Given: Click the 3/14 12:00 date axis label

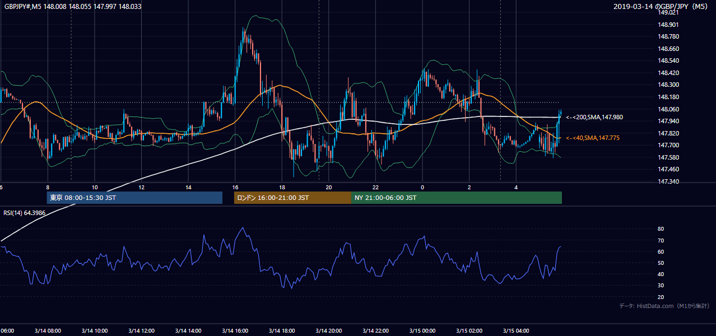Looking at the screenshot, I should [x=141, y=330].
